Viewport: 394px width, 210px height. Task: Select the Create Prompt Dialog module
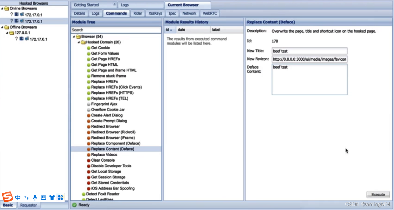point(109,121)
